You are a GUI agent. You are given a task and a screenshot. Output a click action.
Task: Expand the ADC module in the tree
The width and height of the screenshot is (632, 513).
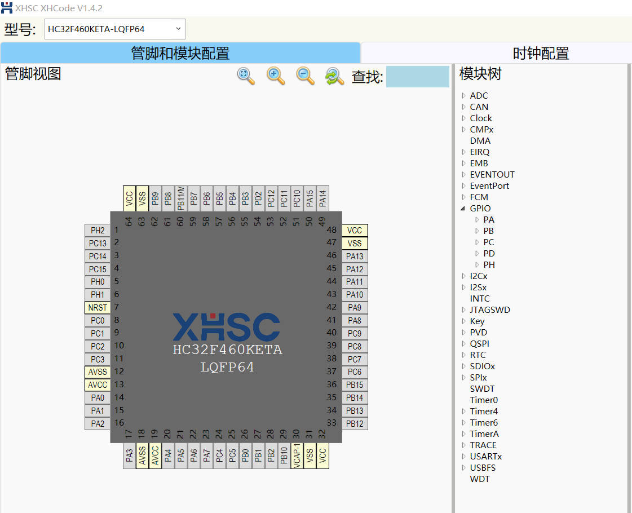464,95
